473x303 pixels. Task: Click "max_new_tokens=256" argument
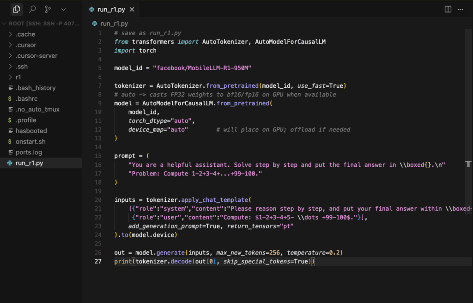pos(248,253)
